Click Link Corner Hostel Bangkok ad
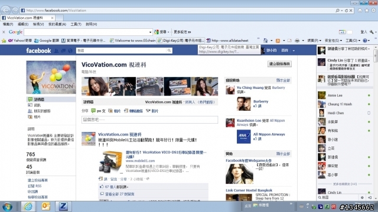The image size is (378, 212). [x=249, y=190]
